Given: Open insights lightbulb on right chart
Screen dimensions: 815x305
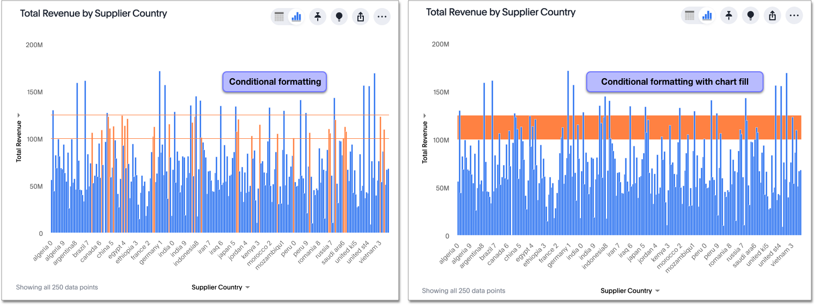Looking at the screenshot, I should tap(751, 16).
